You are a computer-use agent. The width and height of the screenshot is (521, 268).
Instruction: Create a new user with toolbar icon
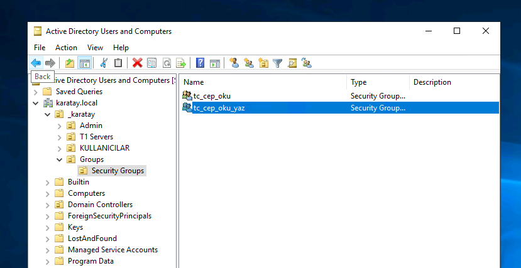click(234, 63)
